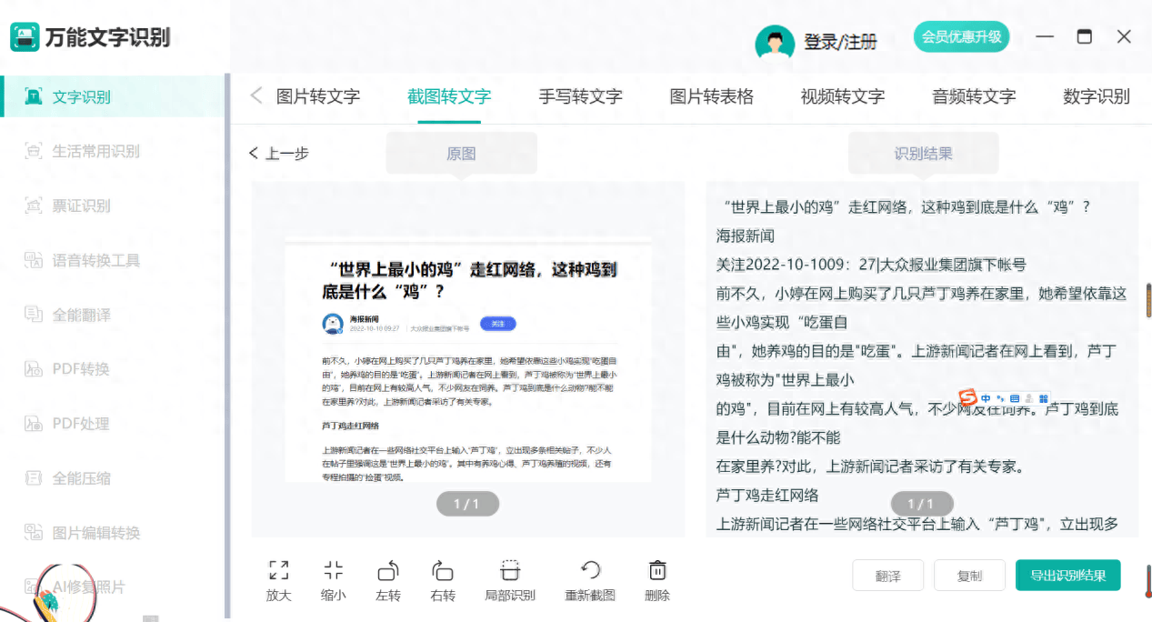This screenshot has width=1152, height=622.
Task: Click the 缩小 zoom-out icon
Action: click(333, 571)
